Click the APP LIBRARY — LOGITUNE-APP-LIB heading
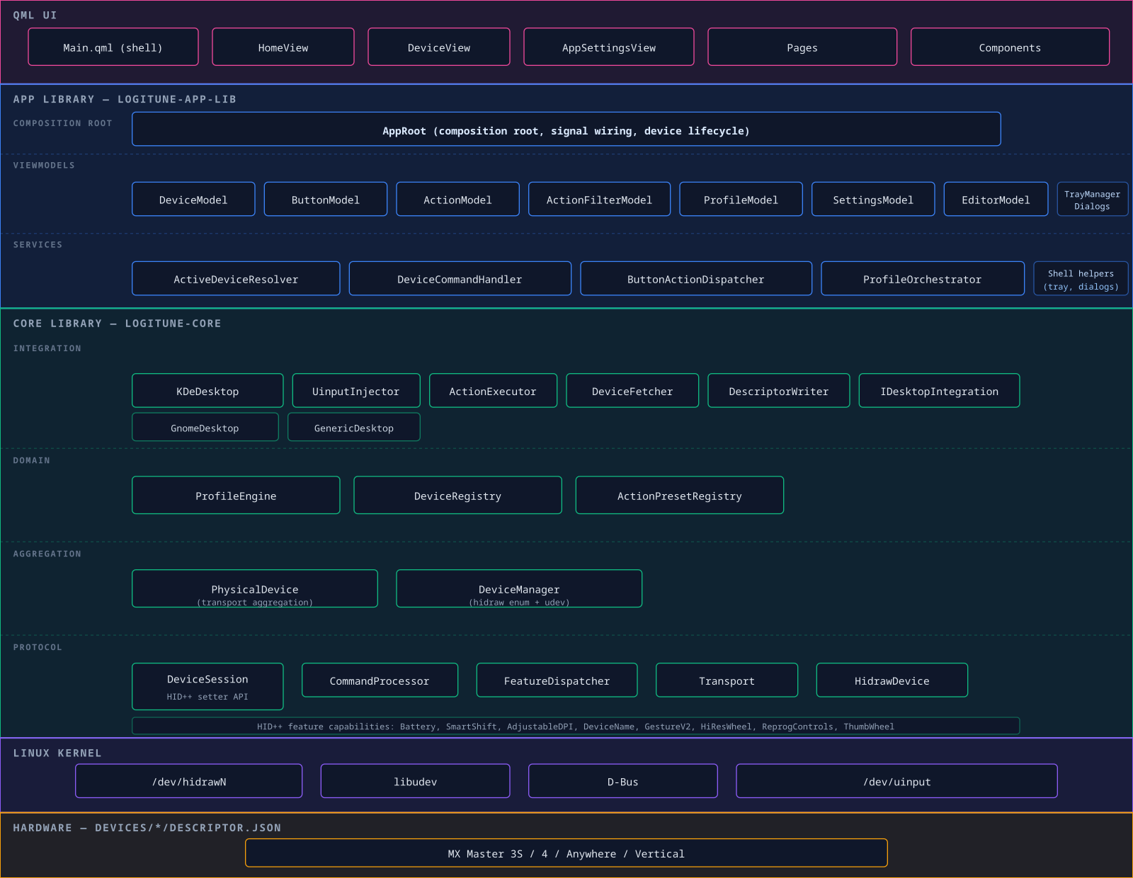 (x=125, y=99)
